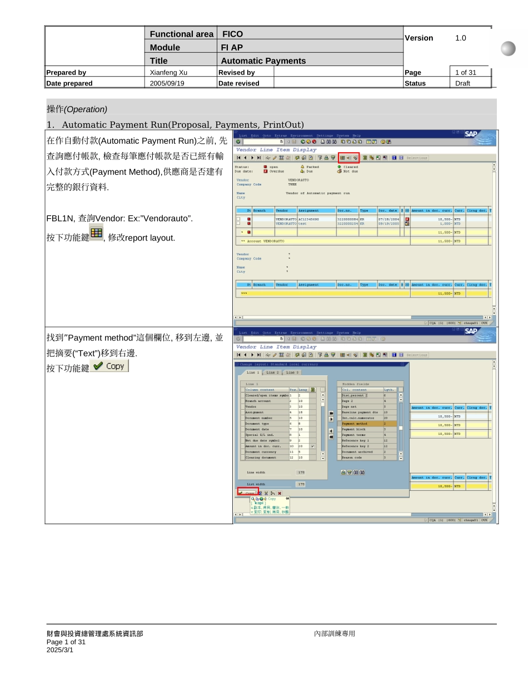Open the Environment menu in lower SAP screenshot
Screen dimensions: 528x683
[x=301, y=332]
